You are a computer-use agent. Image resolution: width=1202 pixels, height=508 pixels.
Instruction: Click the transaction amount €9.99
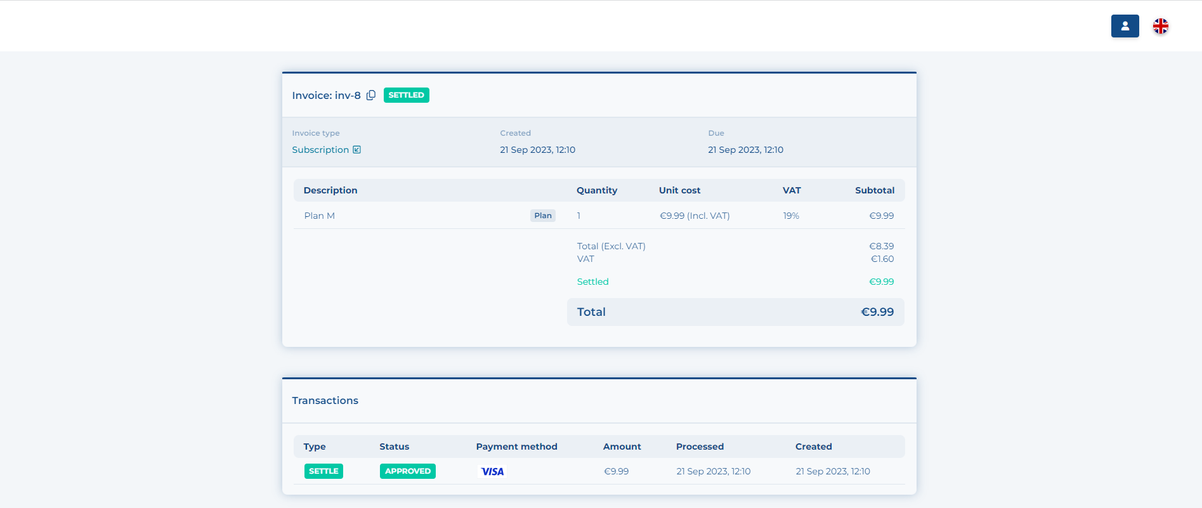(617, 471)
